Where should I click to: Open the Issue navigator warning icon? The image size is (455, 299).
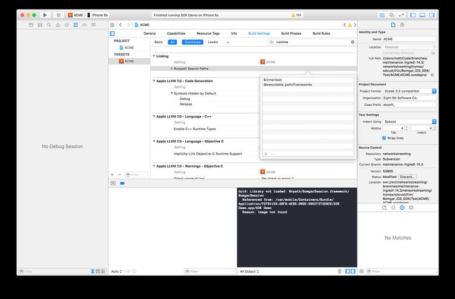(58, 25)
